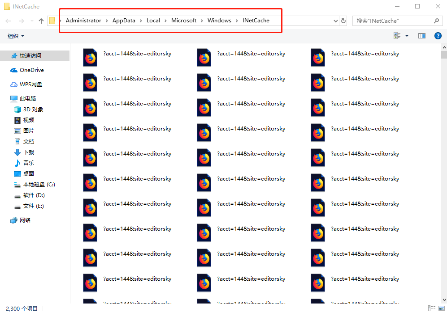Expand the chevron between Administrator and AppData
This screenshot has width=447, height=312.
[x=107, y=21]
